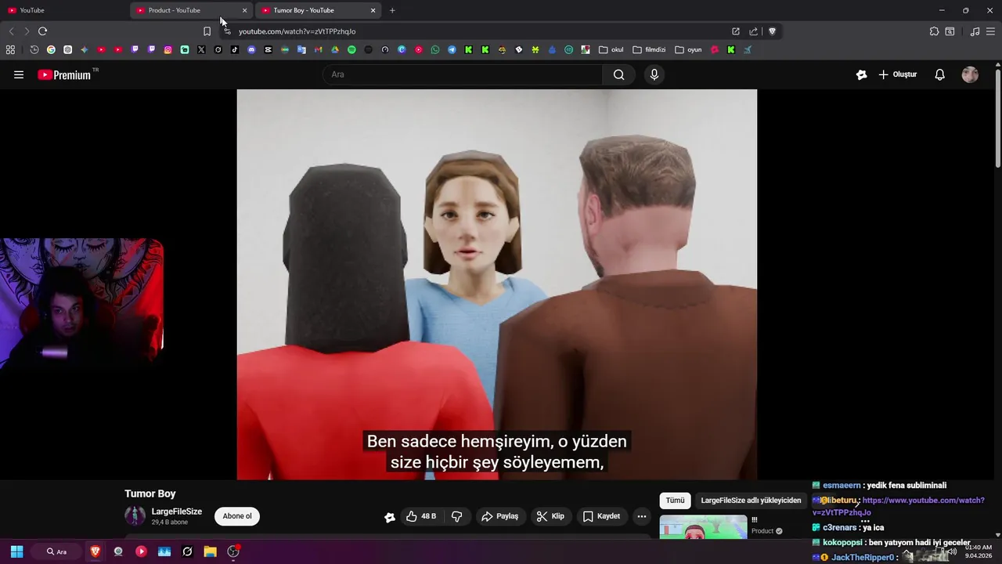This screenshot has height=564, width=1002.
Task: Close the Tumor Boy - YouTube tab
Action: click(x=373, y=10)
